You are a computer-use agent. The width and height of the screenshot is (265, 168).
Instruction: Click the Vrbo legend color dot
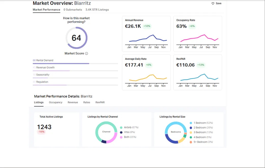coord(121,132)
